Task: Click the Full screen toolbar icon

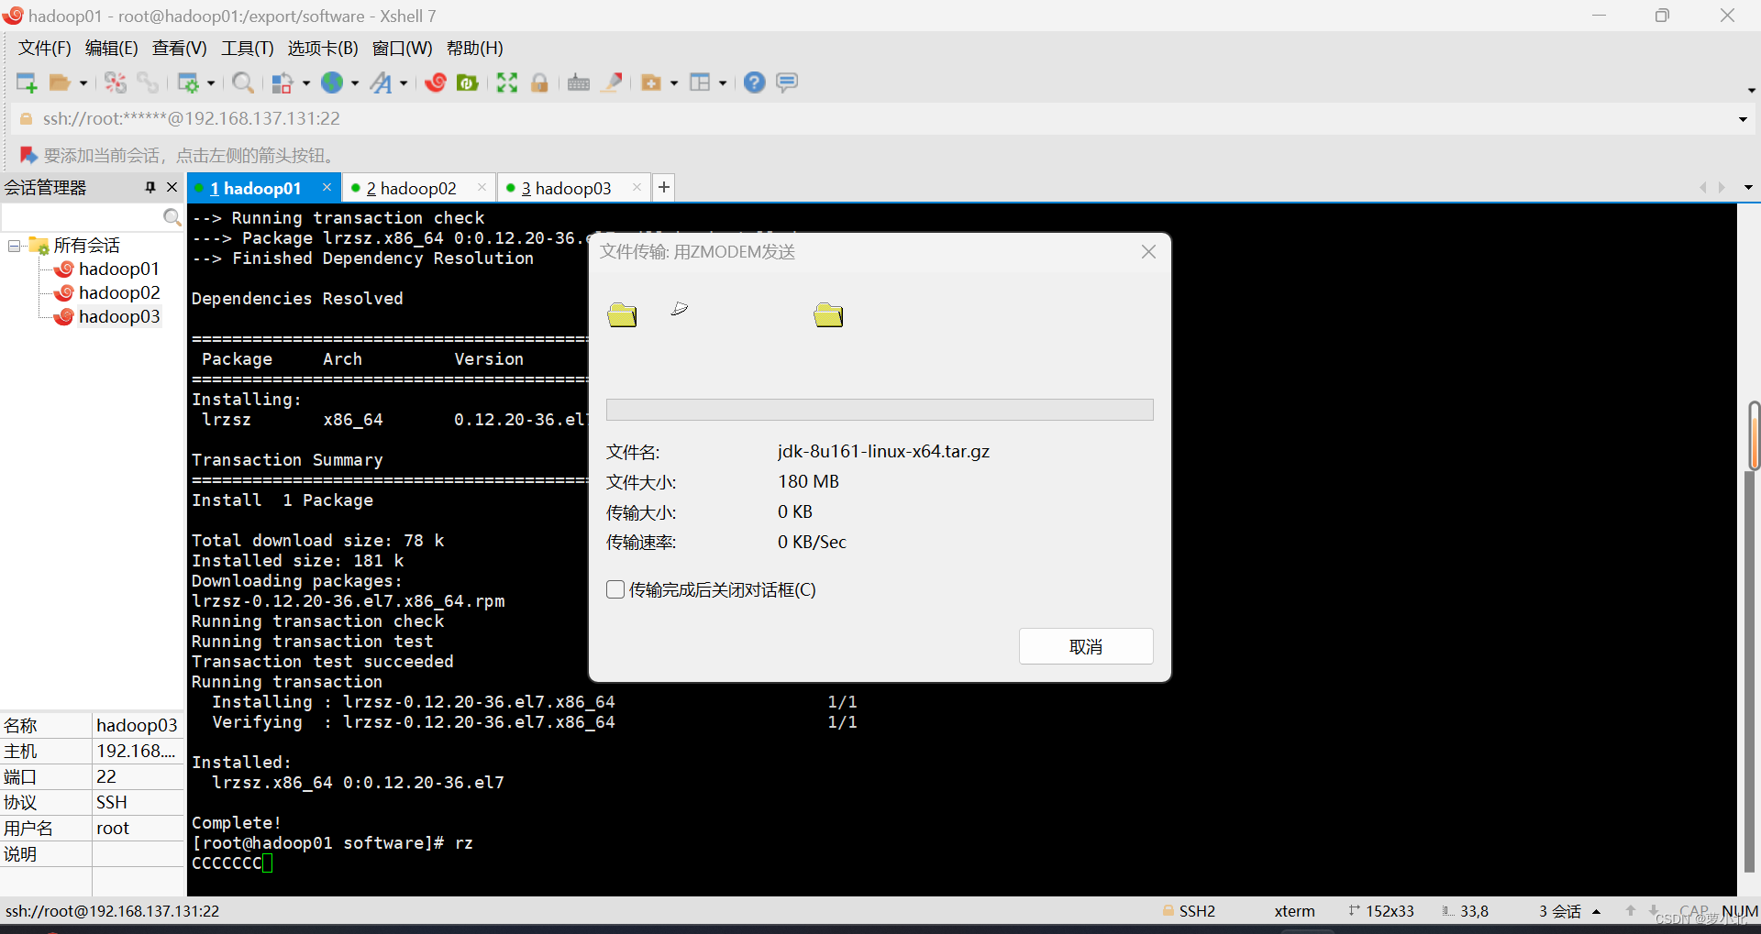Action: tap(507, 82)
